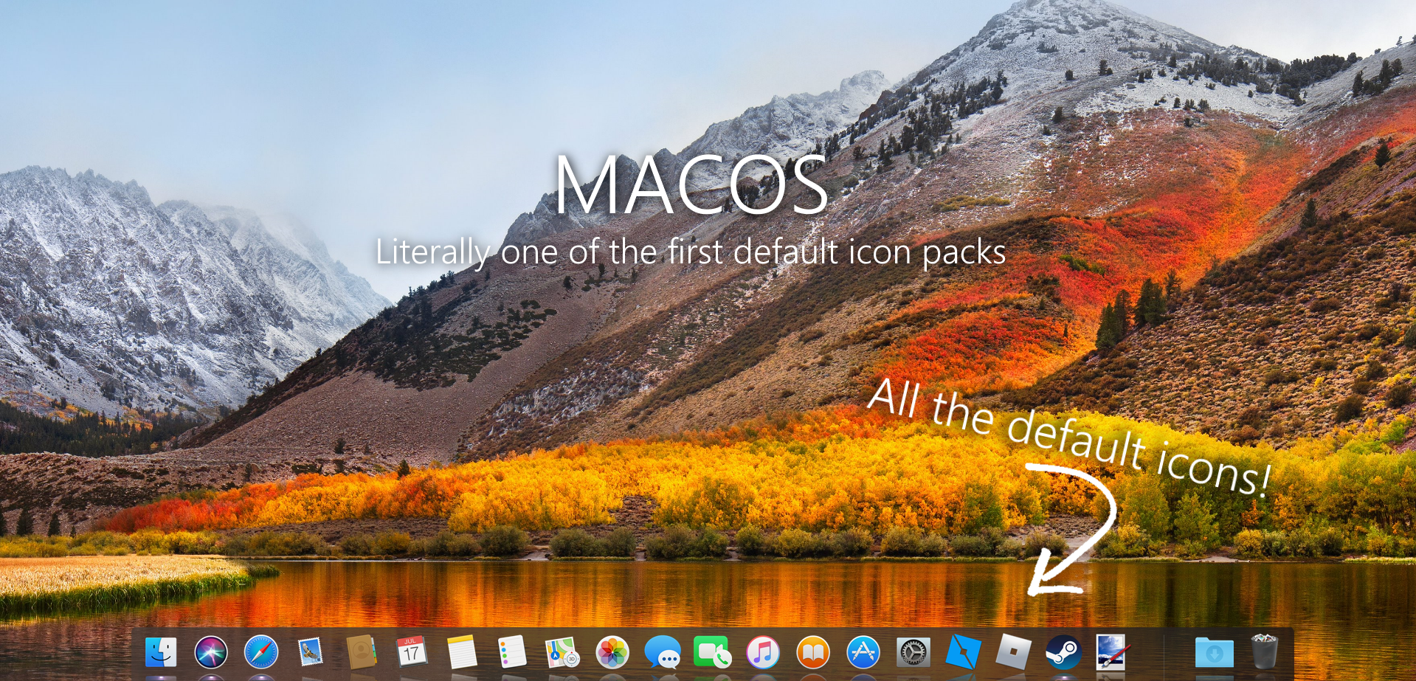Screen dimensions: 1416x681
Task: Launch Siri from the dock
Action: (x=211, y=652)
